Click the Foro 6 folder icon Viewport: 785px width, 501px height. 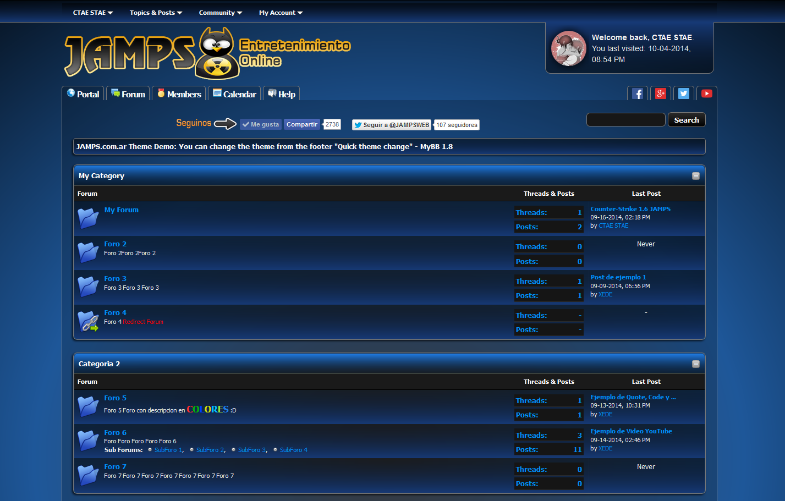pos(88,441)
